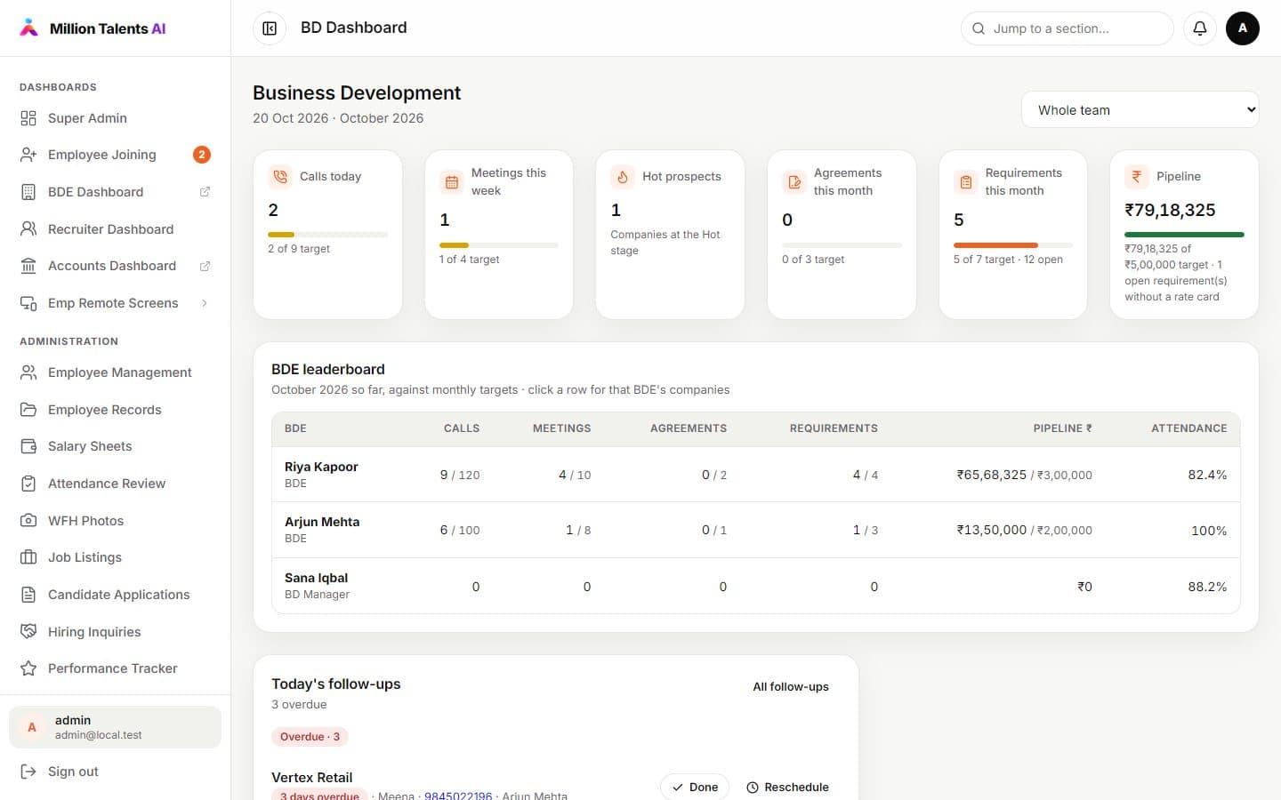This screenshot has height=800, width=1281.
Task: Click the ATTENDANCE column header
Action: point(1189,428)
